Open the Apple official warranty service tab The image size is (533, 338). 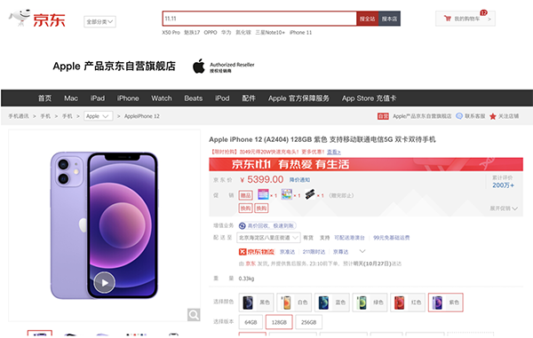click(298, 98)
